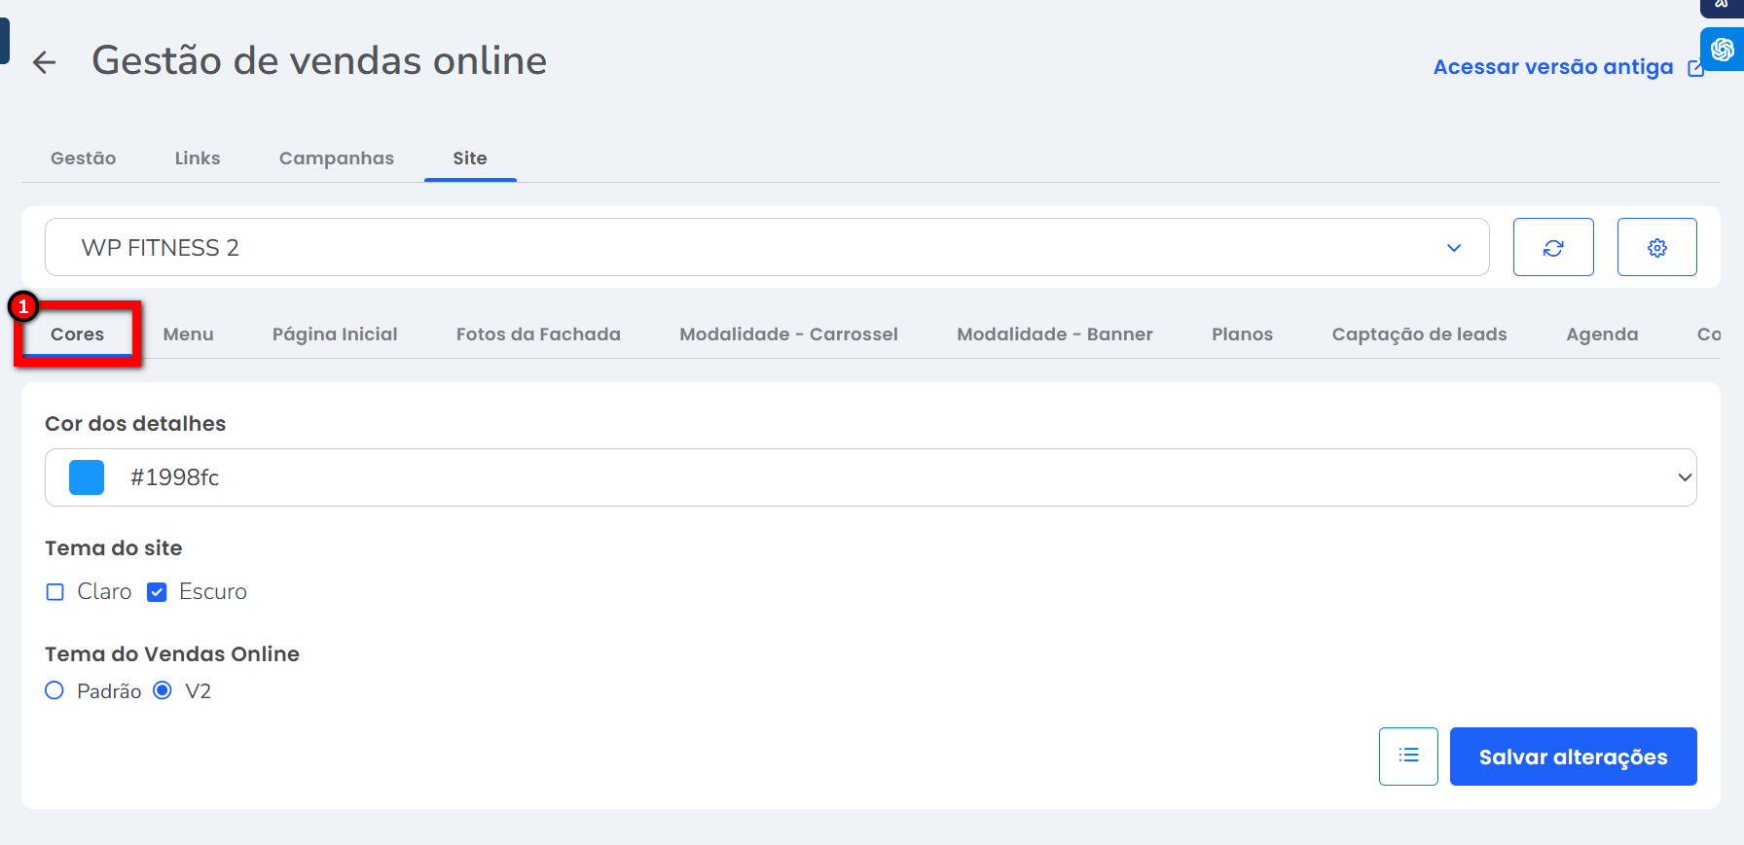Click the back arrow beside page title
The image size is (1744, 845).
[x=44, y=63]
